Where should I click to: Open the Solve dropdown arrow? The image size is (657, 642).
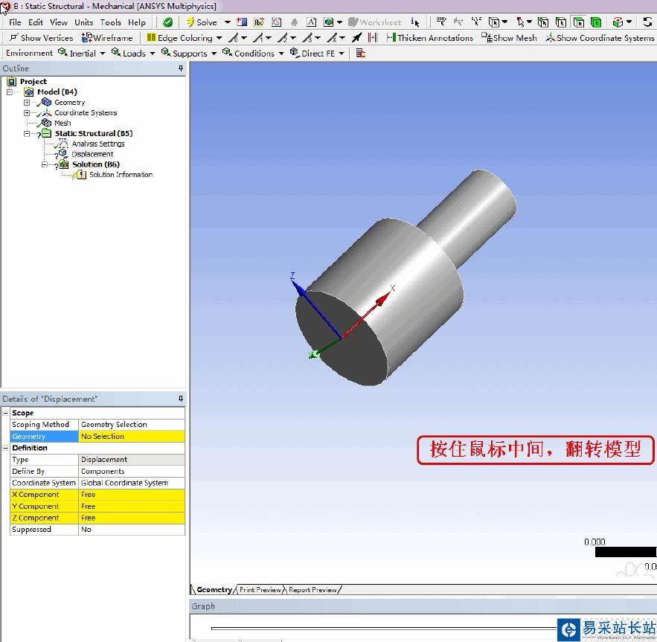(228, 22)
